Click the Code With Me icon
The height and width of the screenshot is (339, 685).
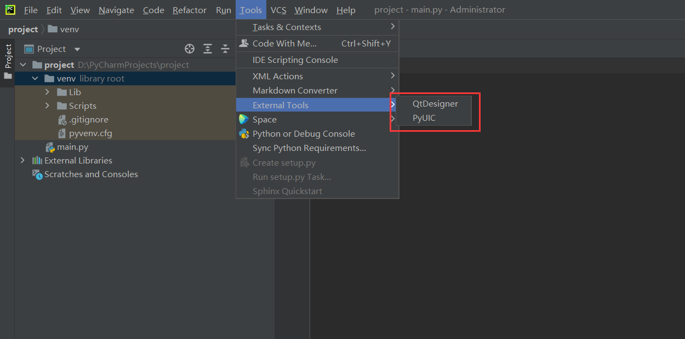(244, 43)
